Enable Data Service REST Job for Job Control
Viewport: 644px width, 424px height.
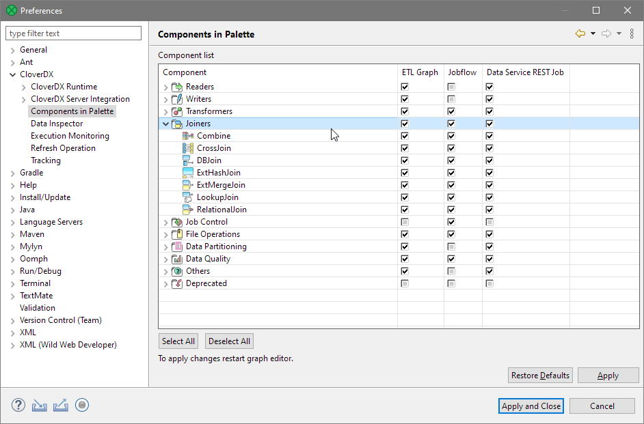[x=489, y=221]
